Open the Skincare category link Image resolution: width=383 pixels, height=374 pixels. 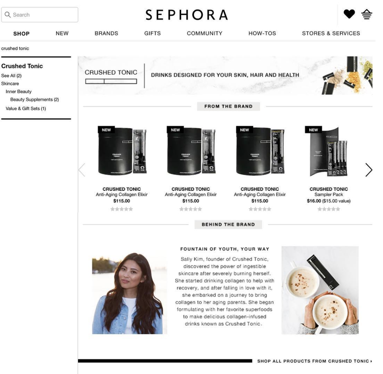[x=10, y=84]
